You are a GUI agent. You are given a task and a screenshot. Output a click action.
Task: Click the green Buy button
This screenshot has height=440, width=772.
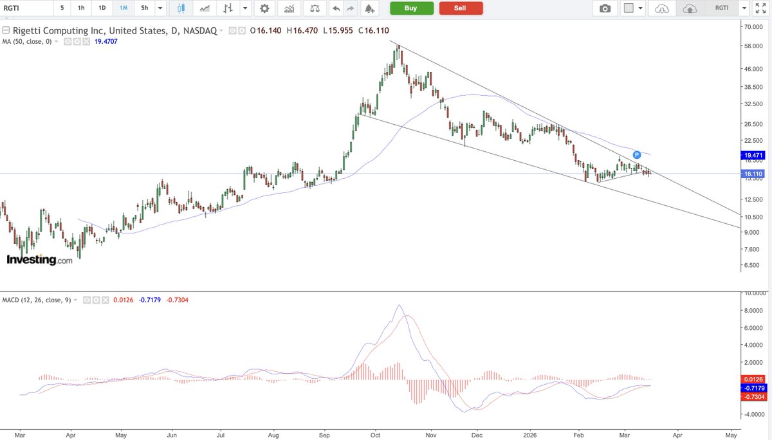click(412, 8)
